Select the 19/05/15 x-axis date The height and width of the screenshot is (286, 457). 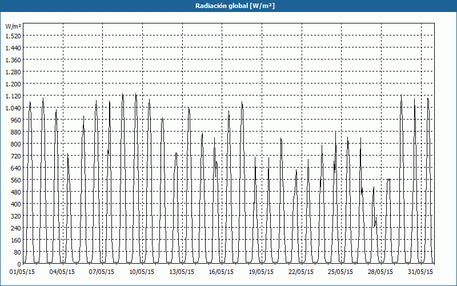(x=262, y=272)
